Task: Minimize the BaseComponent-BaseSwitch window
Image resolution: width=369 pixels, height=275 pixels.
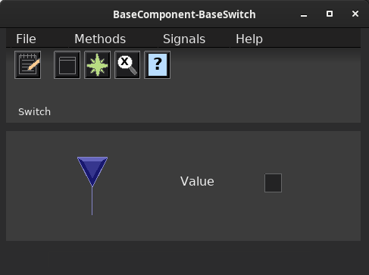Action: 304,14
